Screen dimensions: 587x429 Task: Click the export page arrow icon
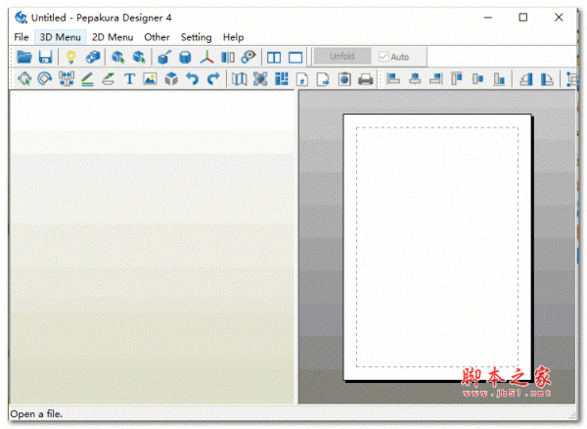pos(323,79)
